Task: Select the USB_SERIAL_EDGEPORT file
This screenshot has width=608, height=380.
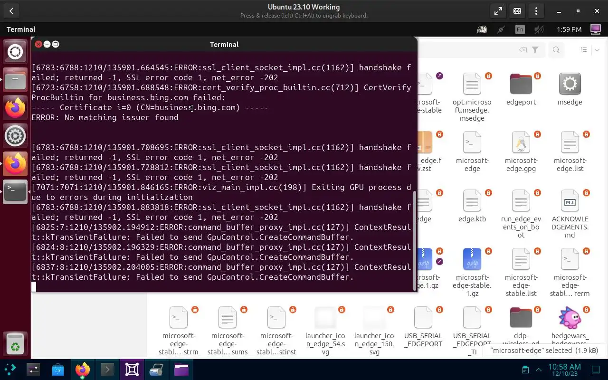Action: coord(423,318)
